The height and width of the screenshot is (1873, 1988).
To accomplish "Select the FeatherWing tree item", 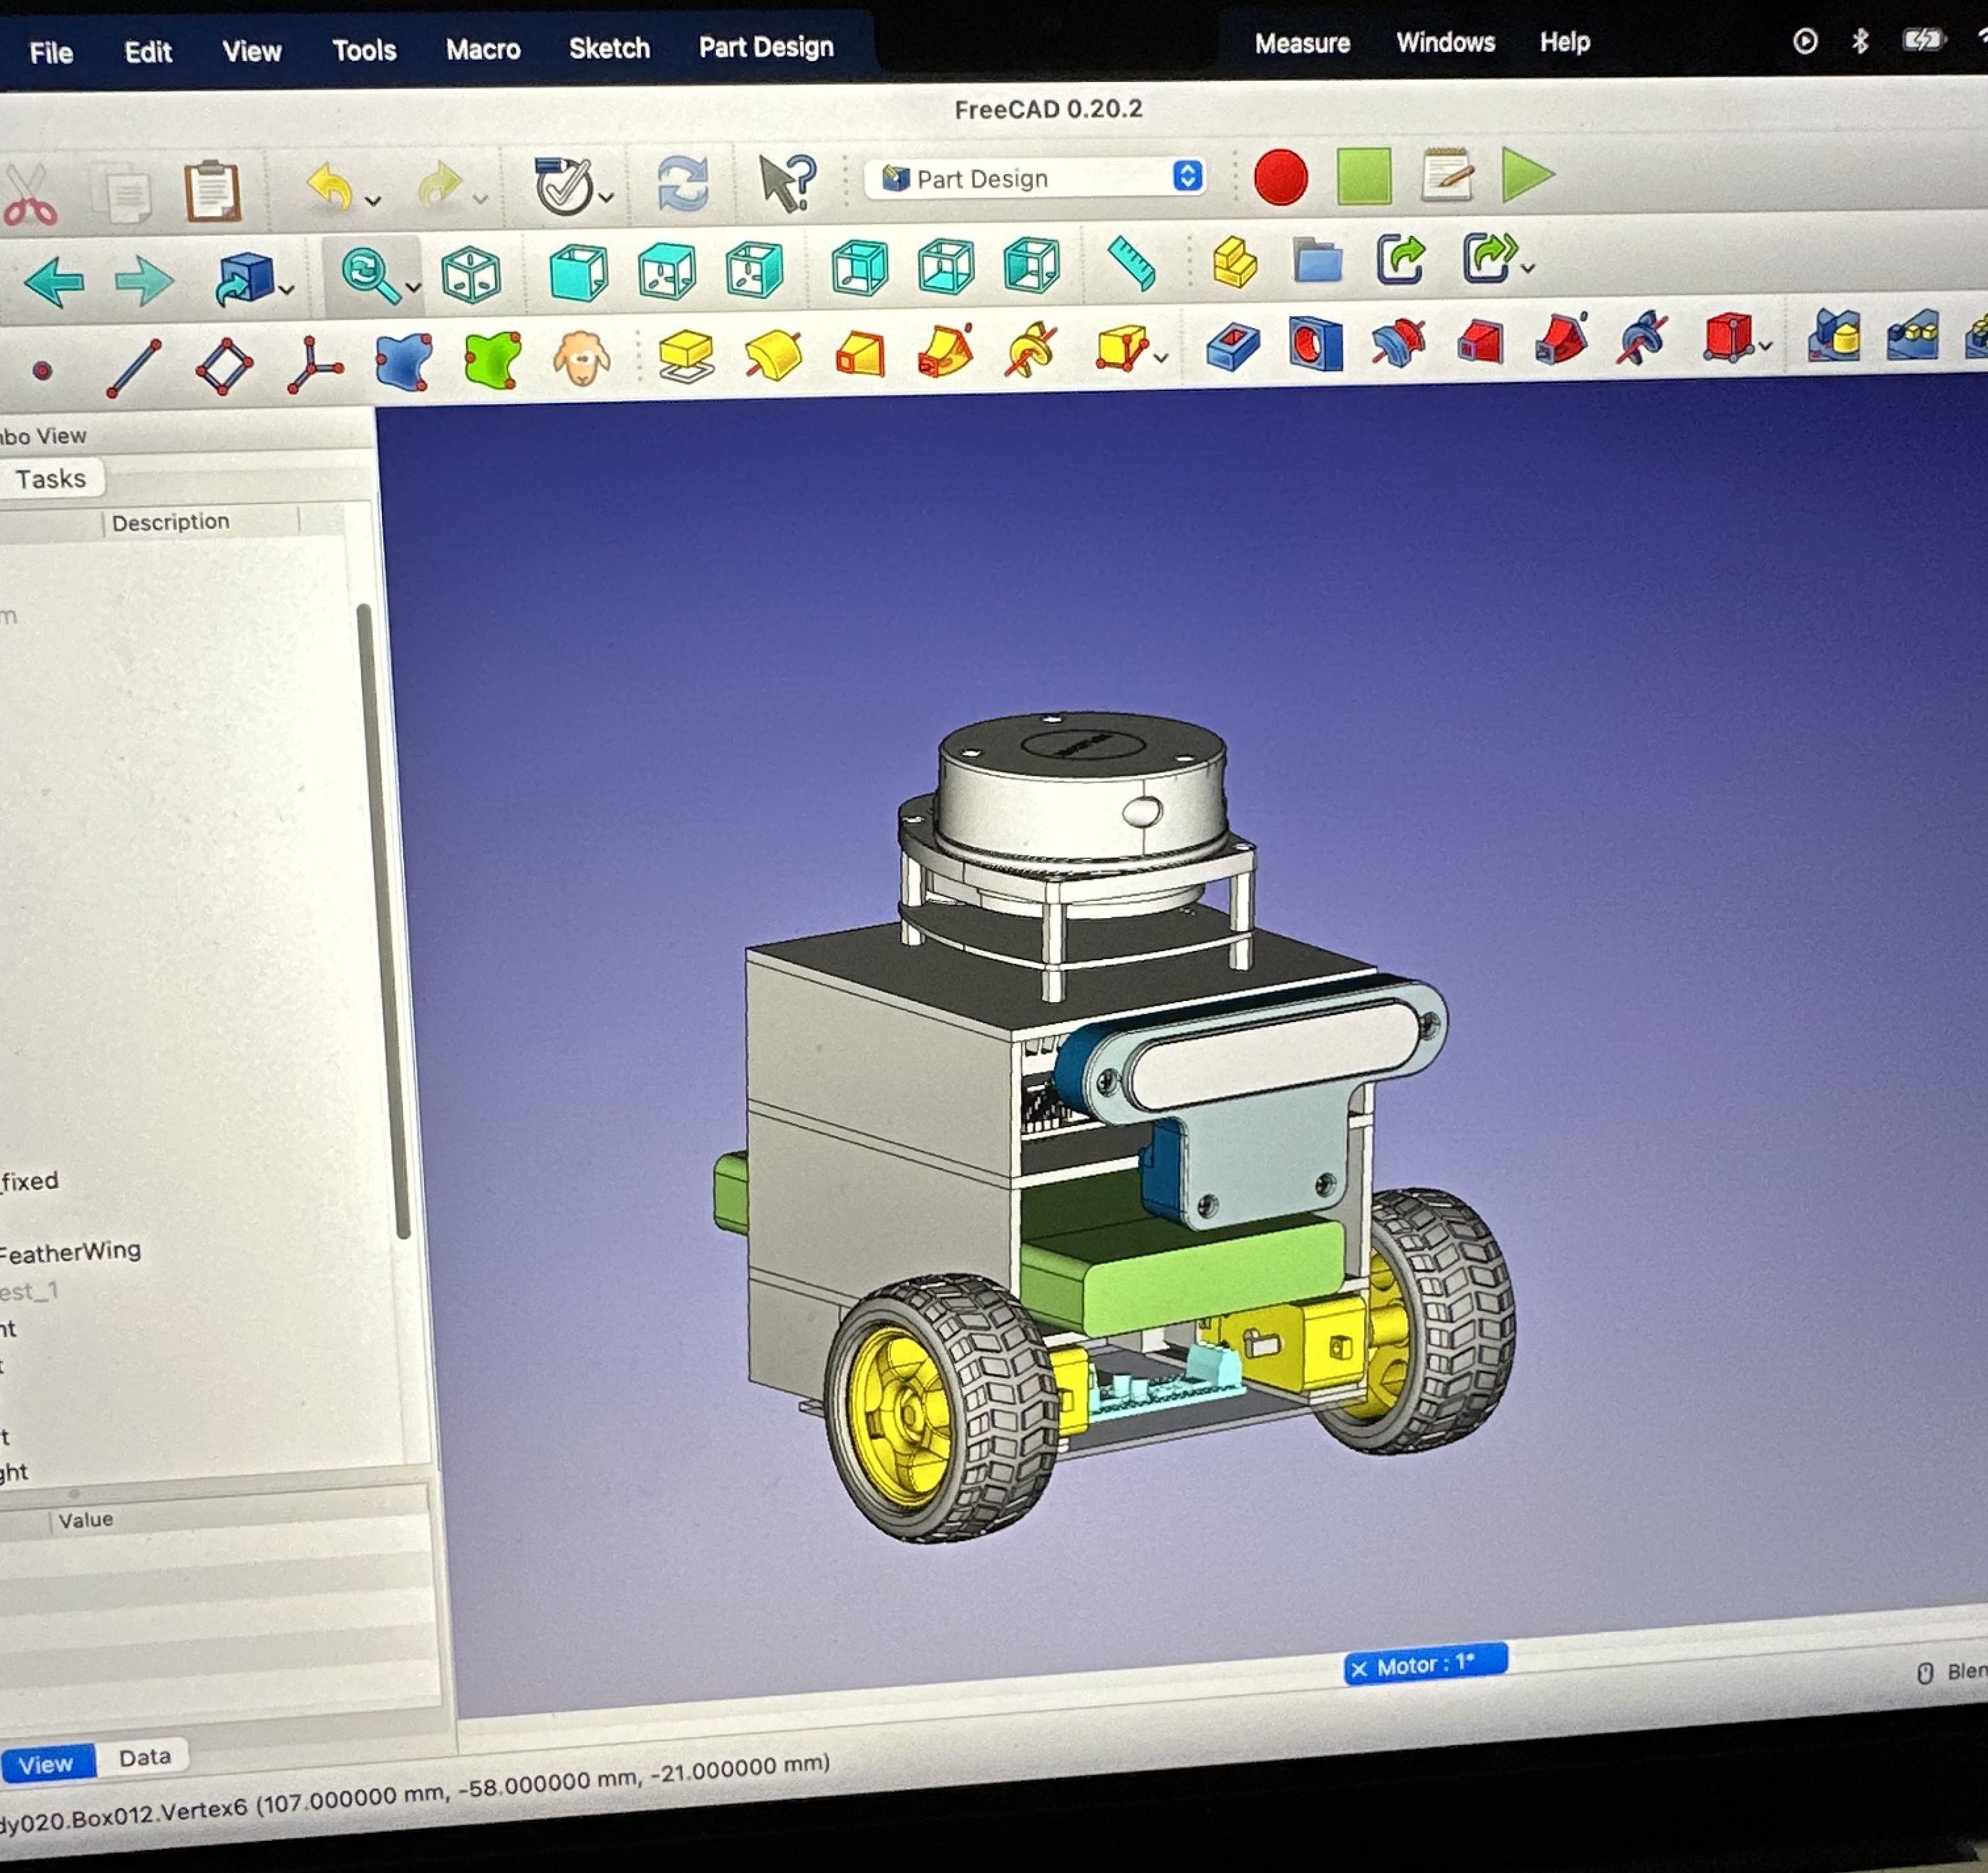I will 70,1251.
